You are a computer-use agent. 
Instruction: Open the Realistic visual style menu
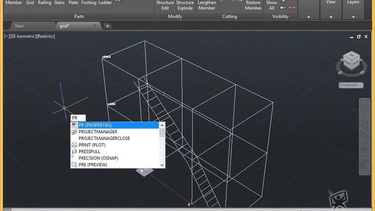(46, 36)
